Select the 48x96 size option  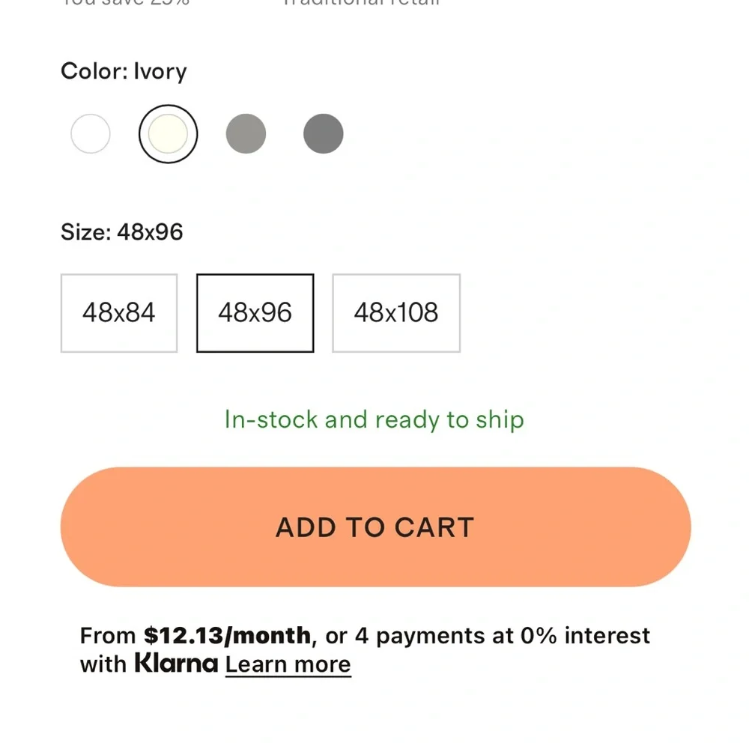pos(255,313)
